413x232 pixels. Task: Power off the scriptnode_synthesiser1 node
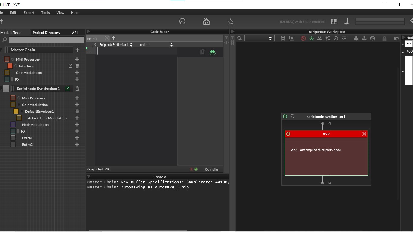(x=285, y=116)
